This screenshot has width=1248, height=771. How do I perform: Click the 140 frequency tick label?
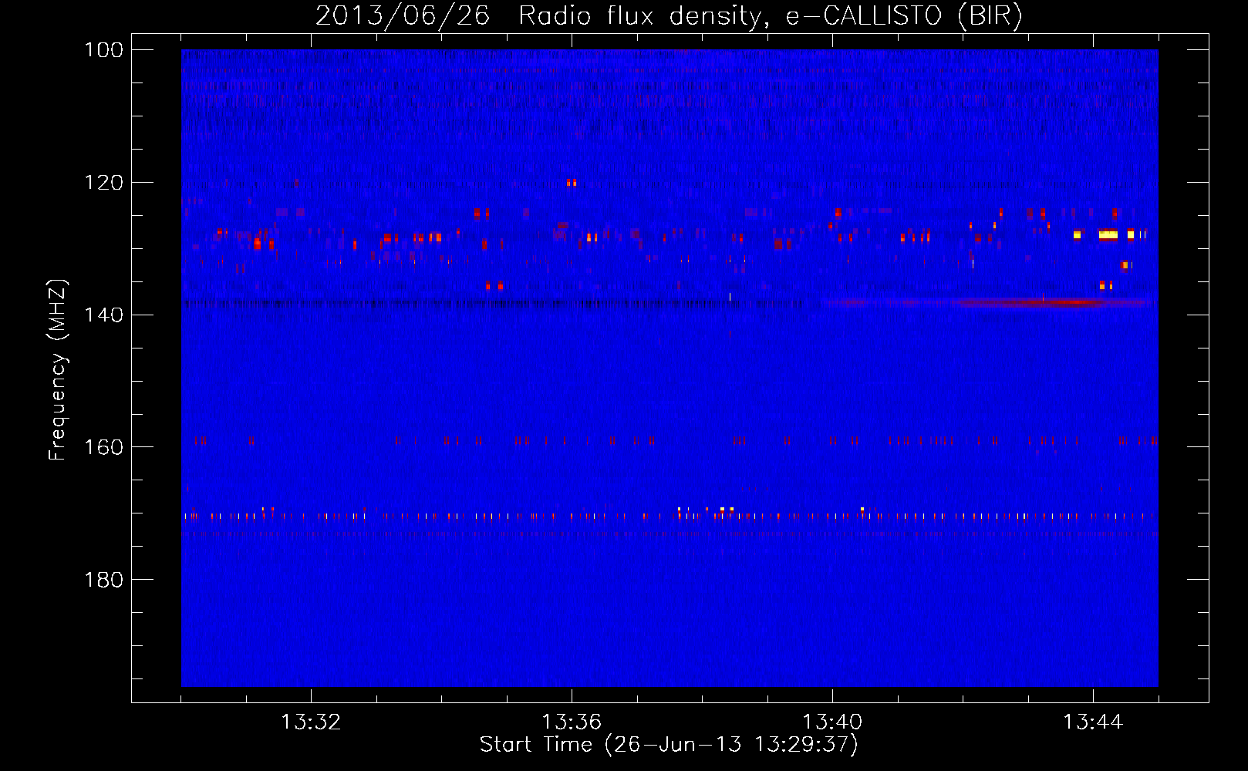pos(104,315)
